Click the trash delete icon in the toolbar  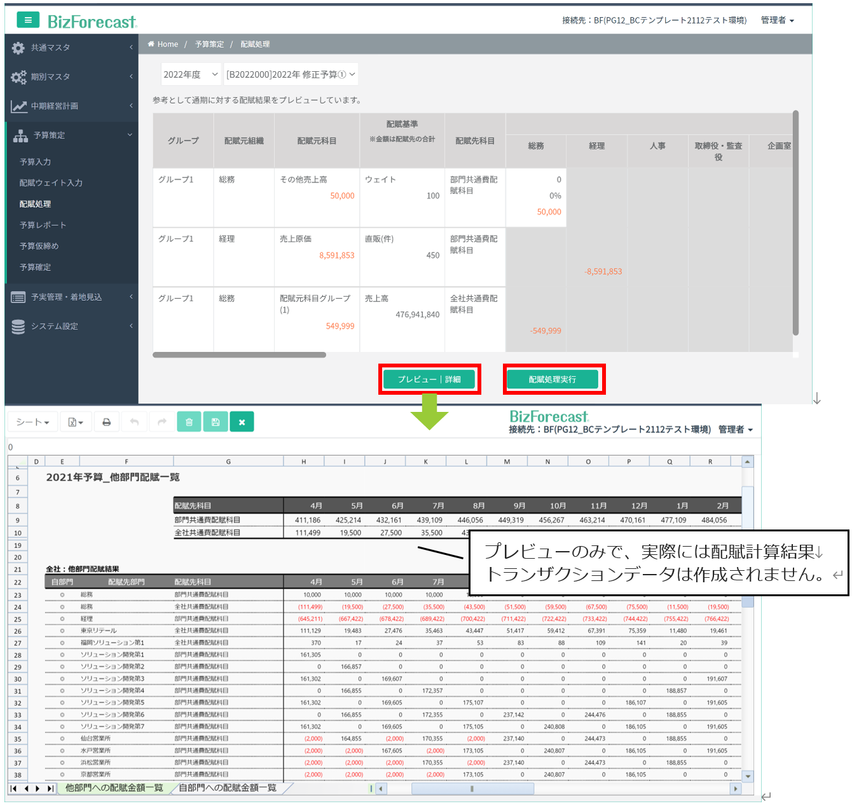(189, 422)
